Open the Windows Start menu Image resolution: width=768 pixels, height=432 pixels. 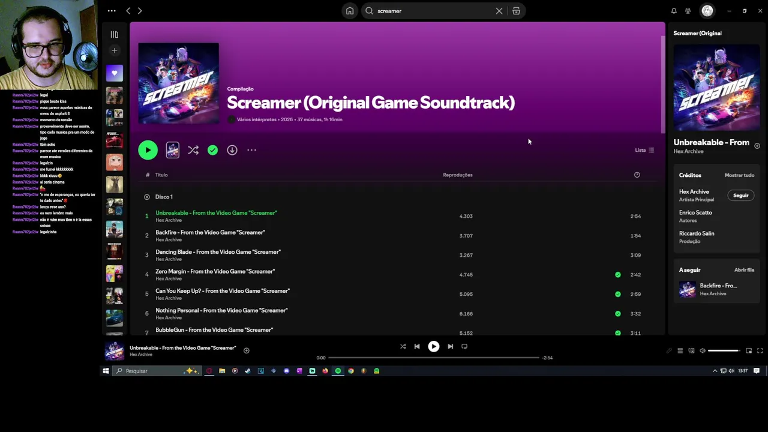(106, 371)
